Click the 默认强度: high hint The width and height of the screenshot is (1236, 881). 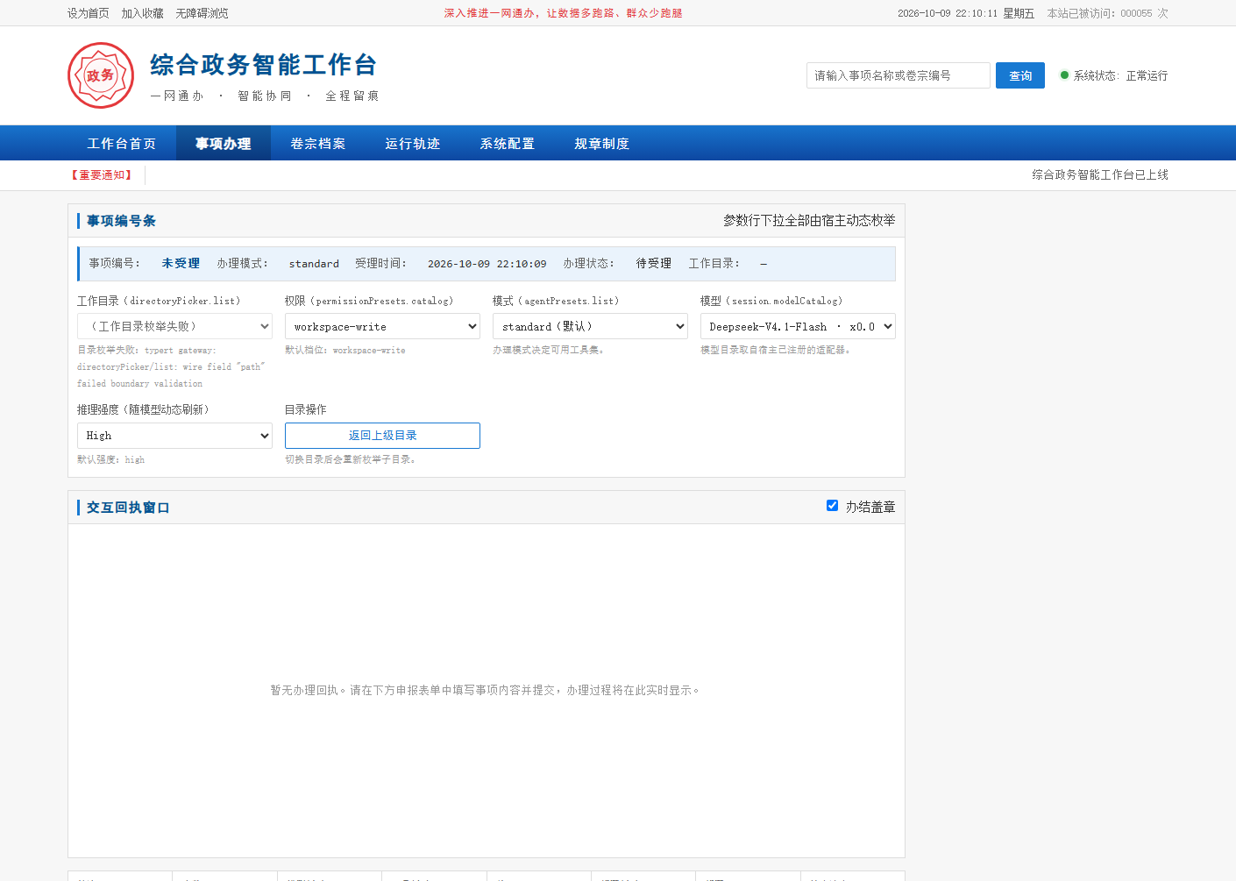pyautogui.click(x=111, y=459)
